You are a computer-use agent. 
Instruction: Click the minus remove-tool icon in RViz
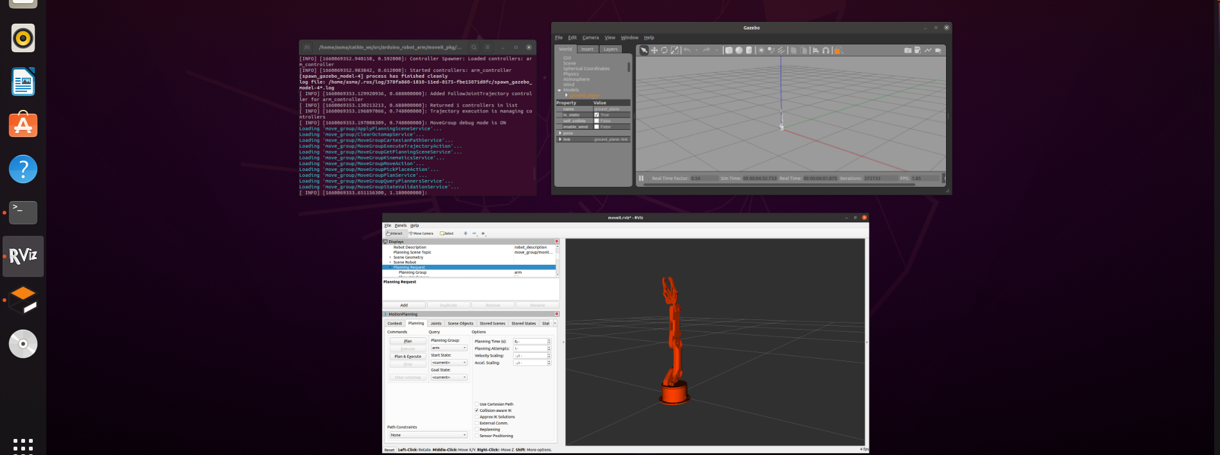pos(475,233)
